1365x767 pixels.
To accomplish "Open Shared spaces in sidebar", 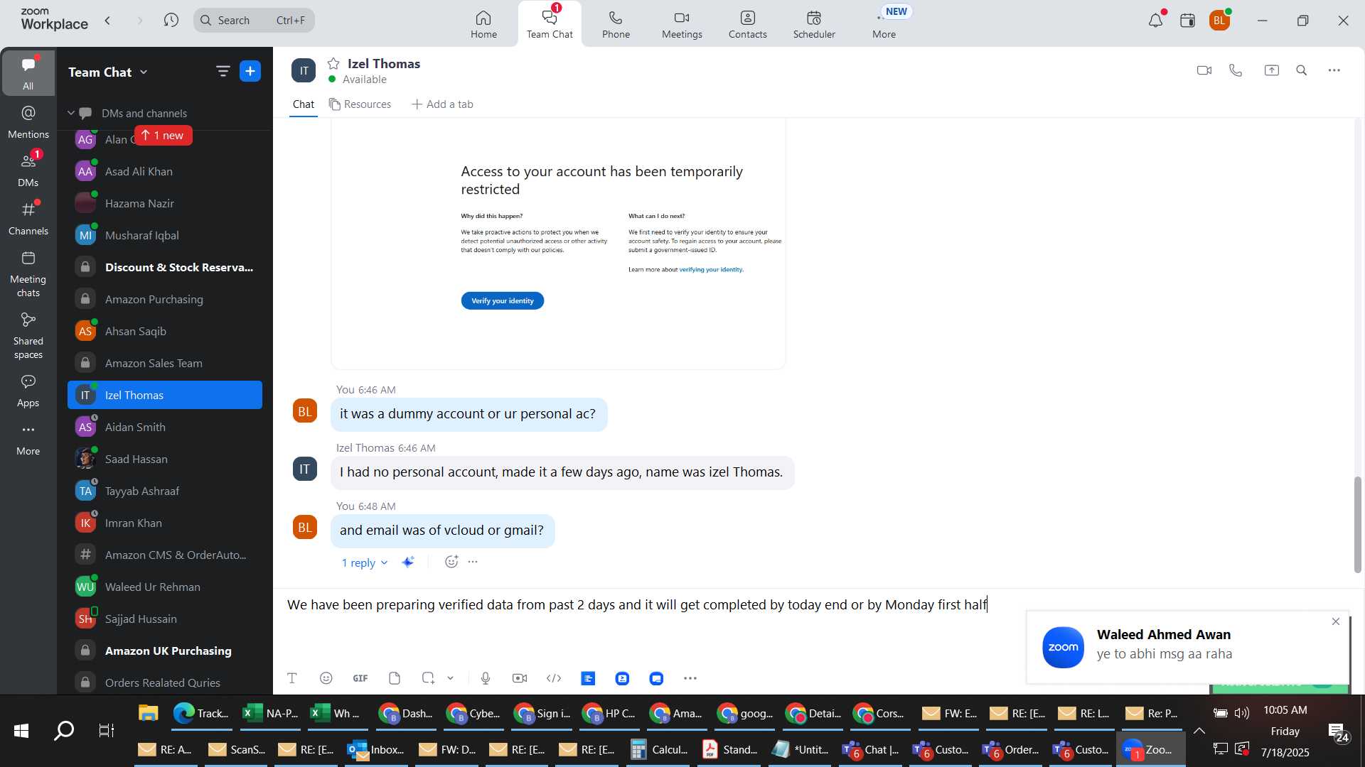I will [28, 336].
